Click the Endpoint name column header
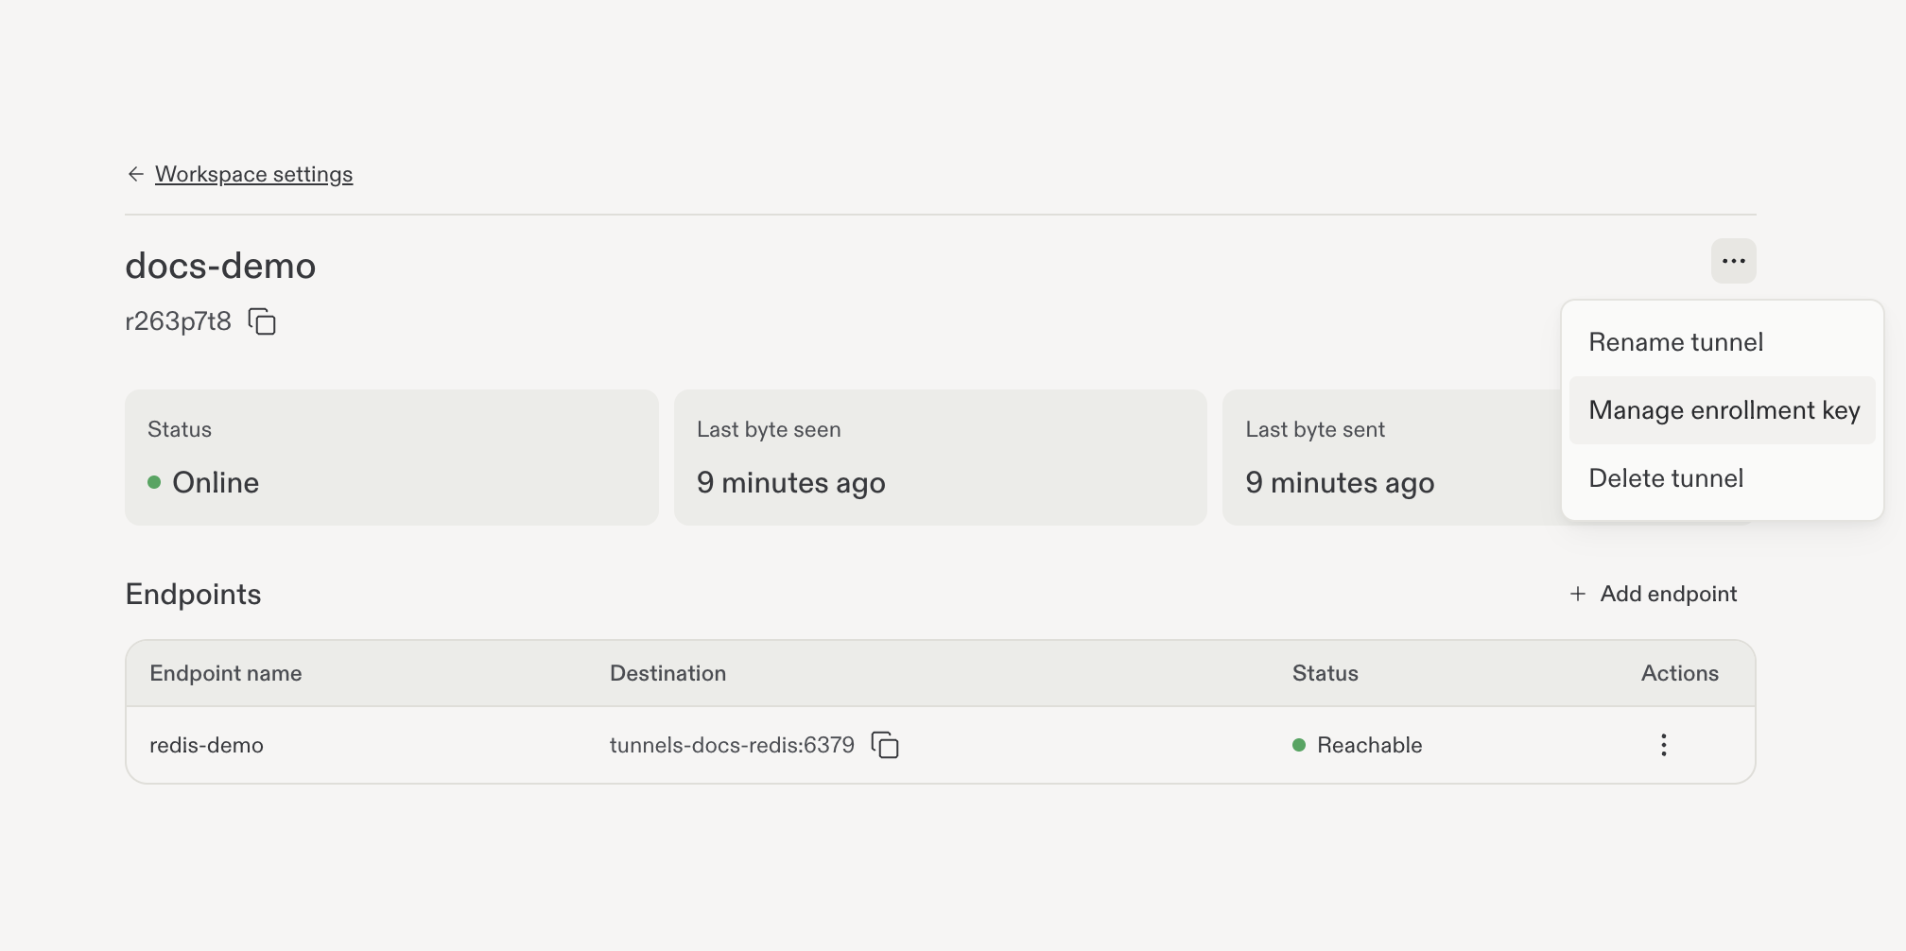The height and width of the screenshot is (951, 1906). (x=226, y=673)
